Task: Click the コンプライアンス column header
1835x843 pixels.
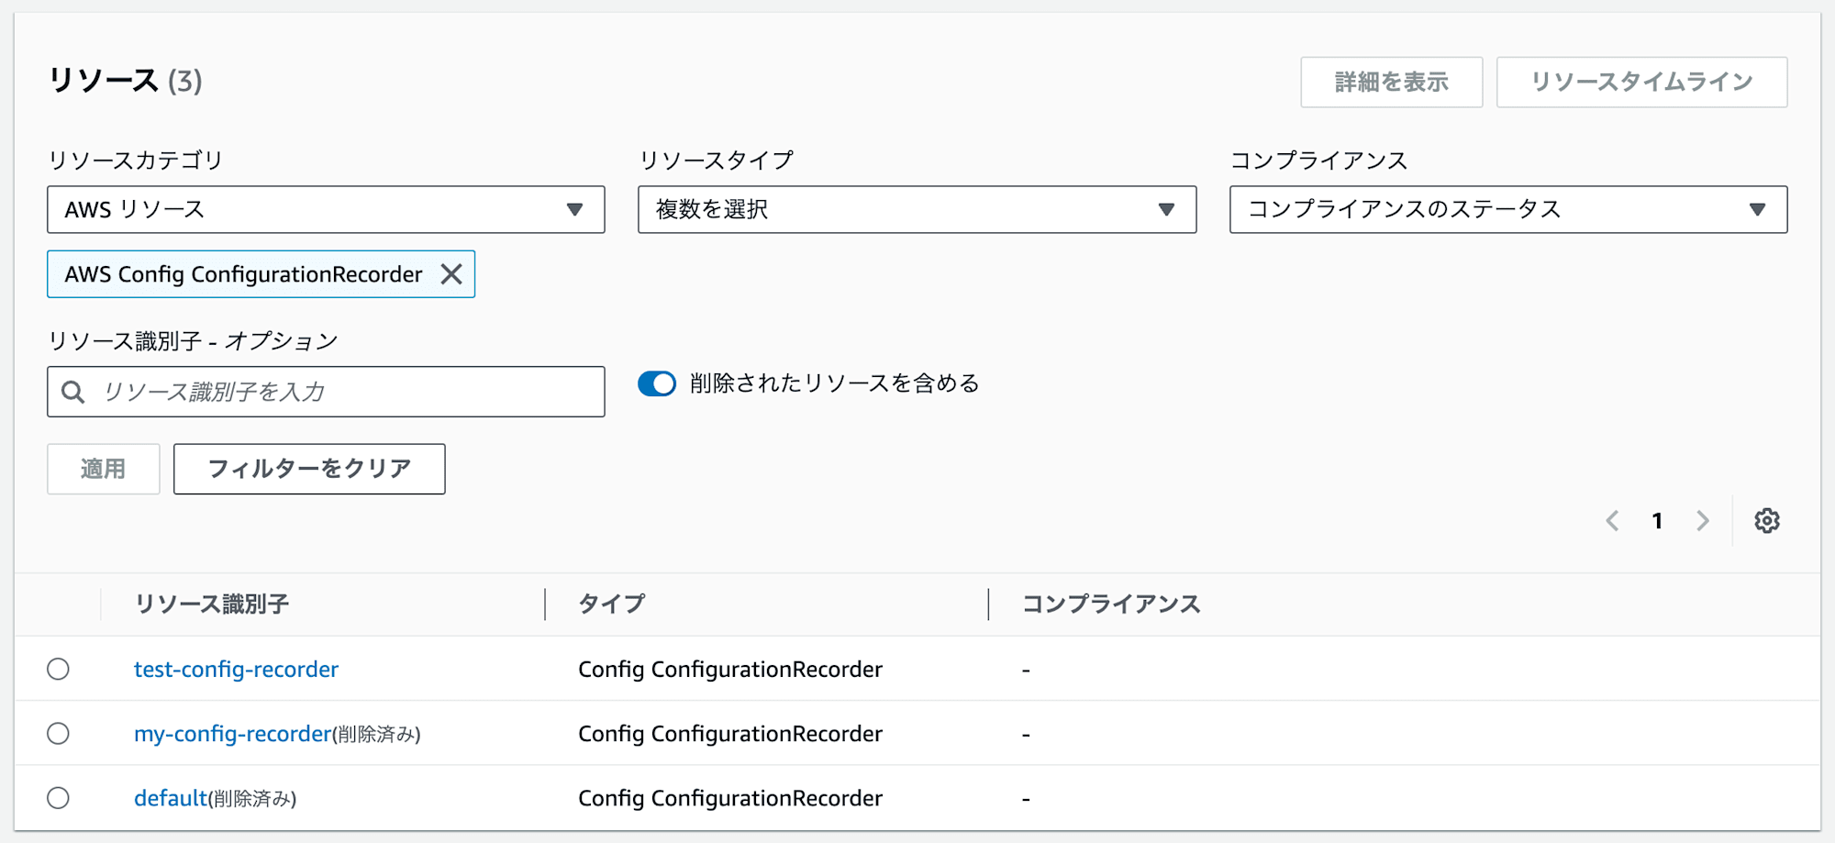Action: click(1111, 604)
